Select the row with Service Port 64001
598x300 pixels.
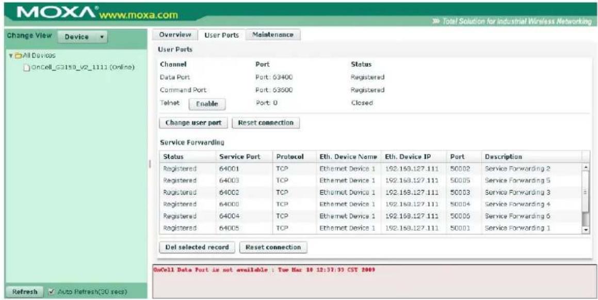370,169
